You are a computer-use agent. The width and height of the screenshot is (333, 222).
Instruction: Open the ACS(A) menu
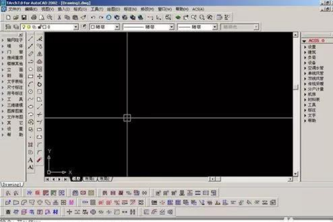tap(198, 9)
